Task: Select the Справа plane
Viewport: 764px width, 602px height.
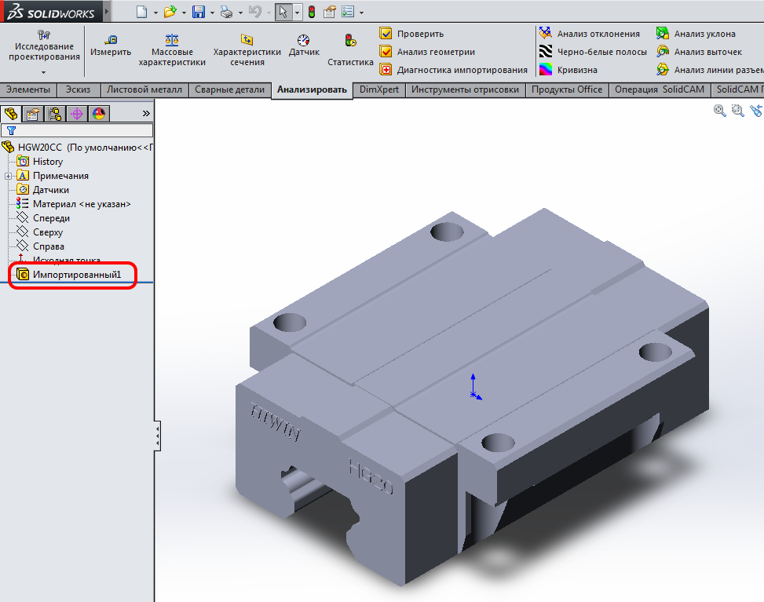Action: (x=41, y=246)
